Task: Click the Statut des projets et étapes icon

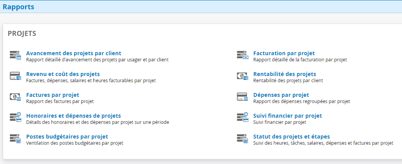Action: tap(242, 139)
